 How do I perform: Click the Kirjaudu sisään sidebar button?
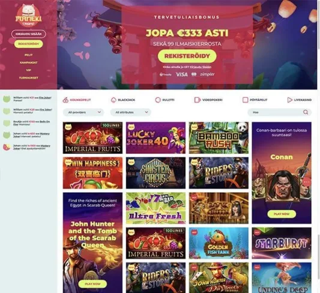[29, 34]
